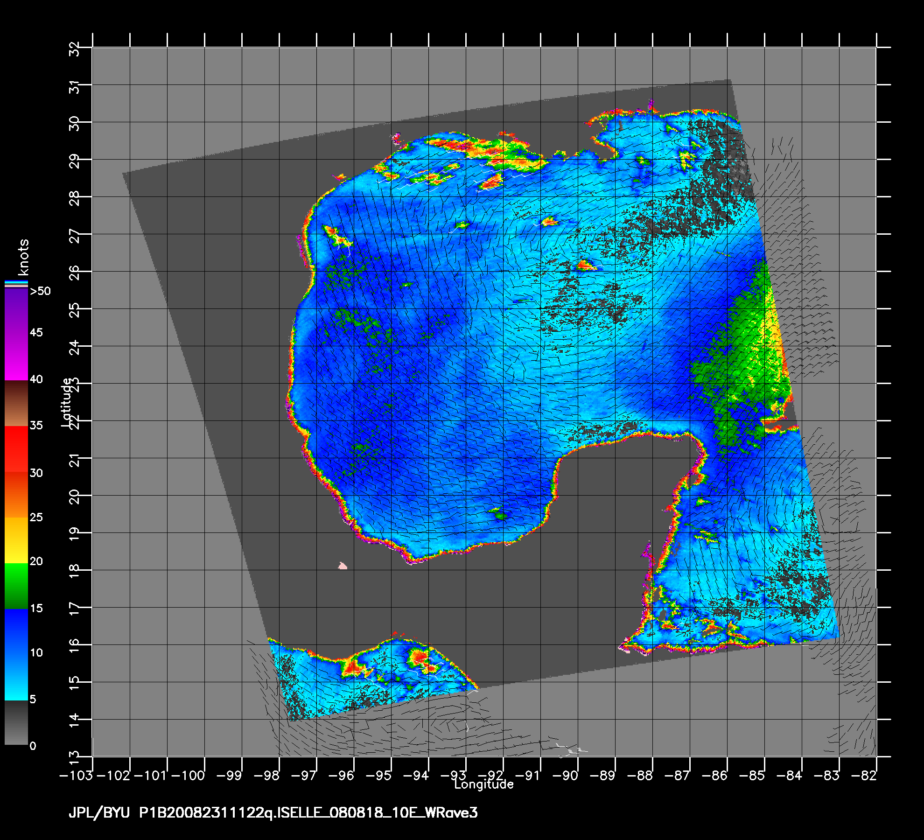Click the 14 latitude tick label

[74, 721]
